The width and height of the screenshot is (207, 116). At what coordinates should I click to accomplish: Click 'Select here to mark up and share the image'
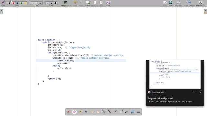pyautogui.click(x=170, y=101)
